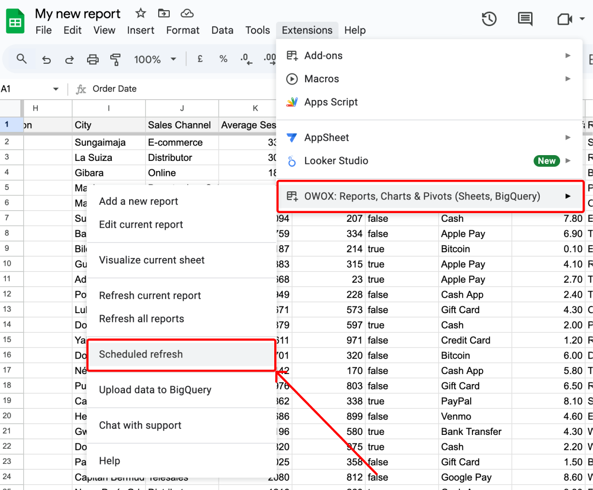Open version history clock icon
Screen dimensions: 593x490
[489, 19]
